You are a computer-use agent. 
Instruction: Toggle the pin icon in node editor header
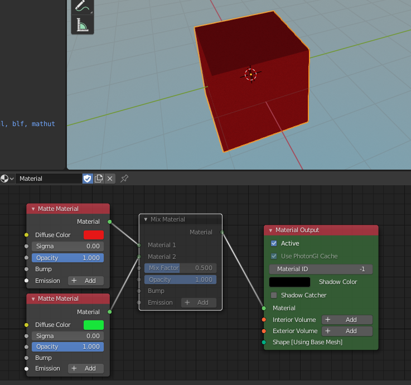pyautogui.click(x=125, y=179)
